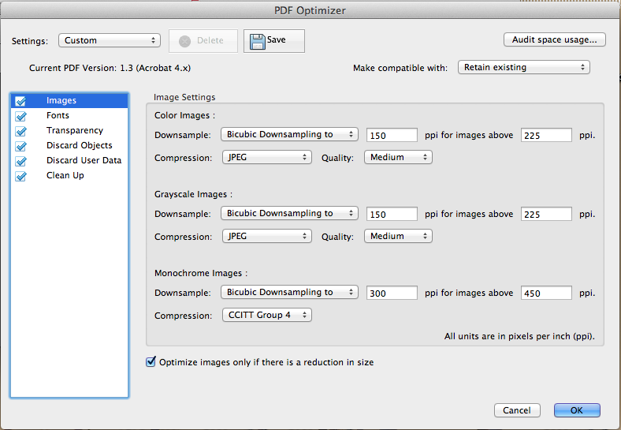The height and width of the screenshot is (430, 621).
Task: Toggle the Images panel checkbox
Action: 20,101
